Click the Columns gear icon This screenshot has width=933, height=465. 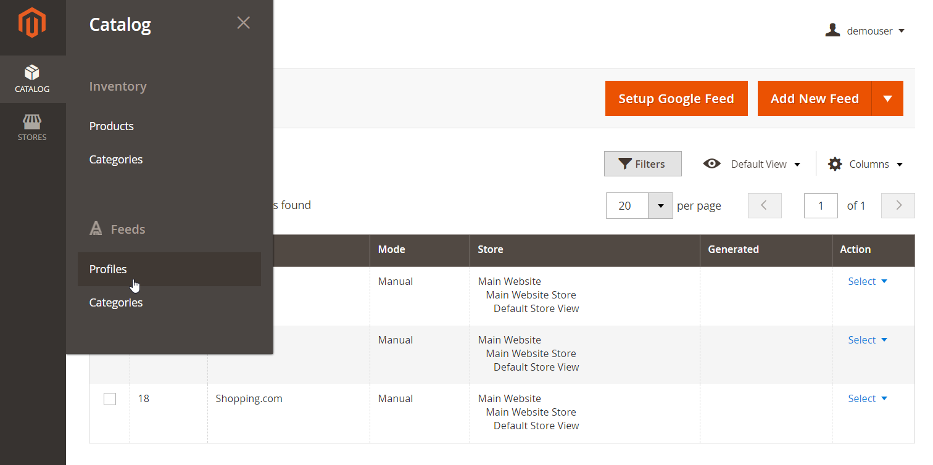click(835, 164)
